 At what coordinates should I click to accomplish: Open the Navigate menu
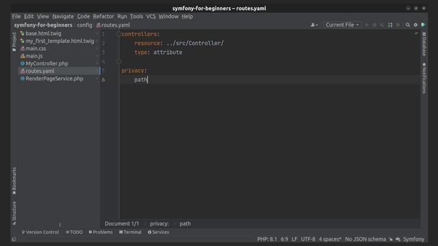point(63,16)
